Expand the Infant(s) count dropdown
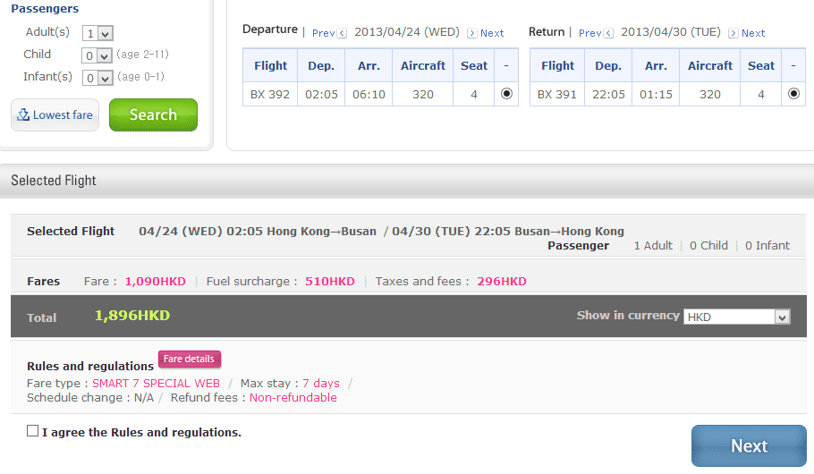 [97, 78]
